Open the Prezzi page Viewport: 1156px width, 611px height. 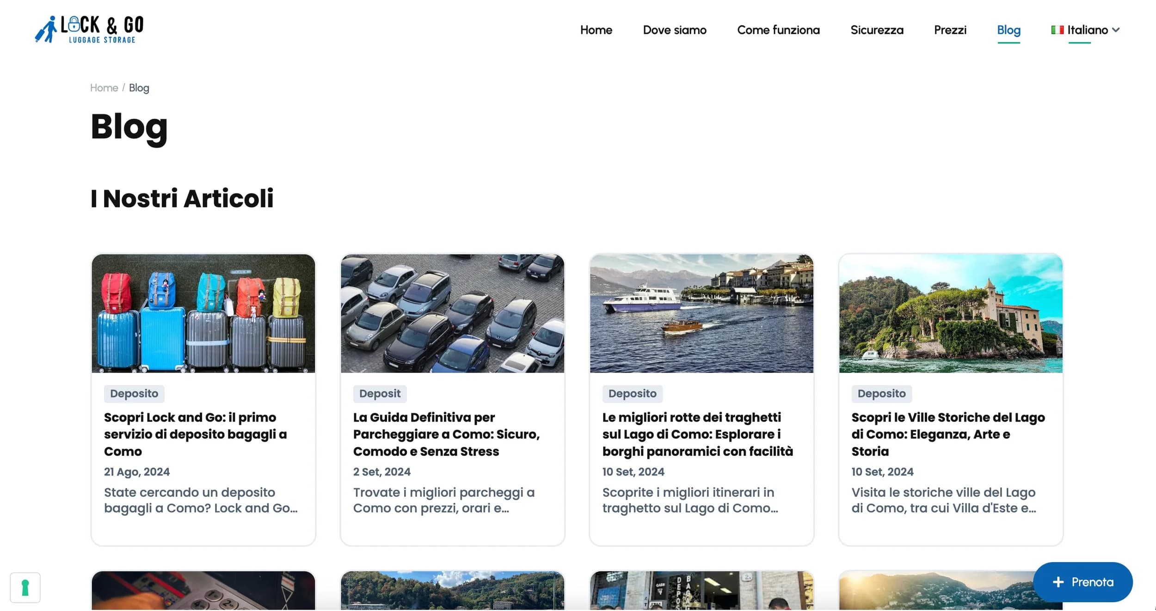pos(950,30)
